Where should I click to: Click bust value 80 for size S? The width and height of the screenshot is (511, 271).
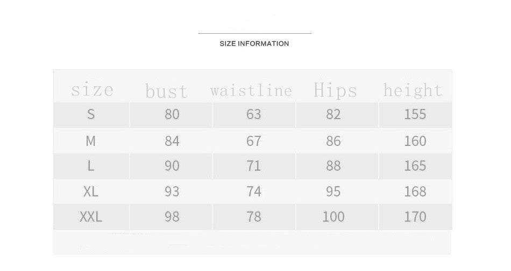tap(172, 114)
